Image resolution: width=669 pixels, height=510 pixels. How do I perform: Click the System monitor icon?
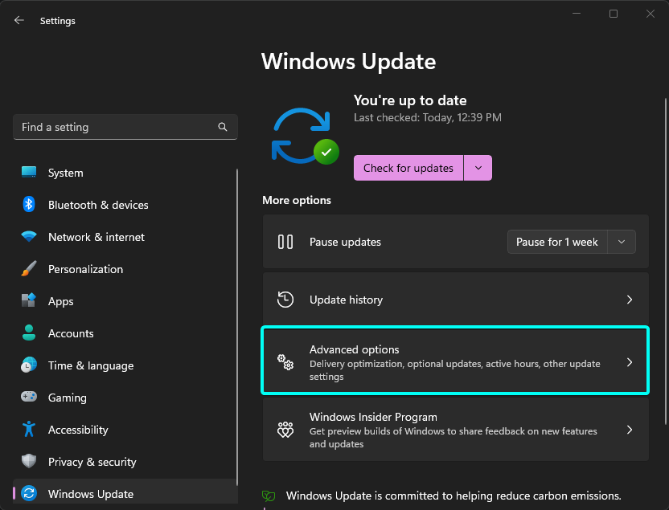point(29,172)
